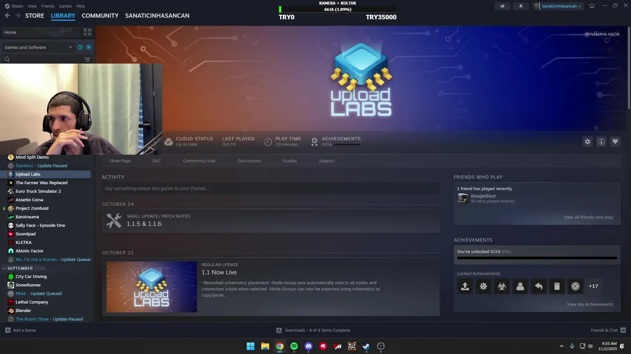Collapse the SEPTEMBER games group
The image size is (631, 354).
click(4, 268)
